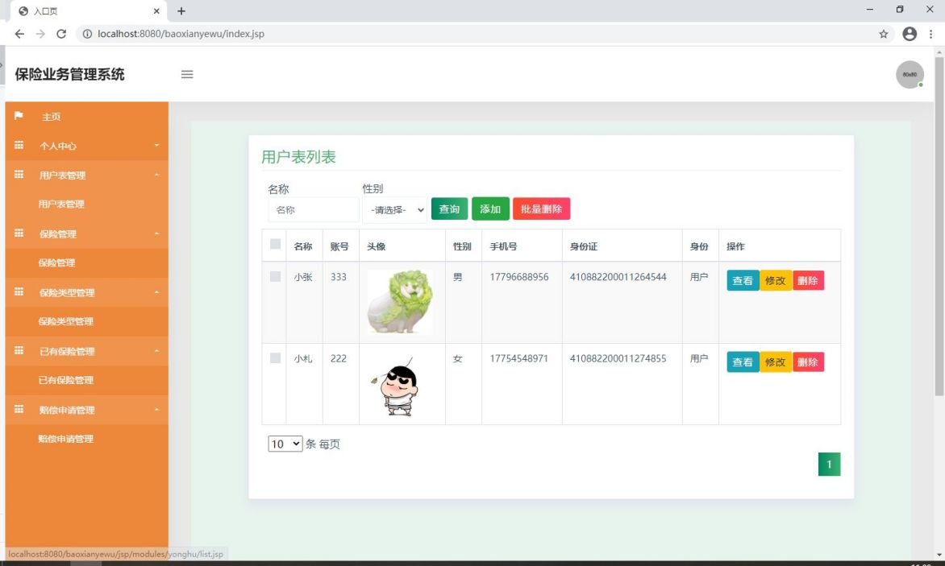Click the page vertical scrollbar
The image size is (945, 566).
[x=939, y=225]
